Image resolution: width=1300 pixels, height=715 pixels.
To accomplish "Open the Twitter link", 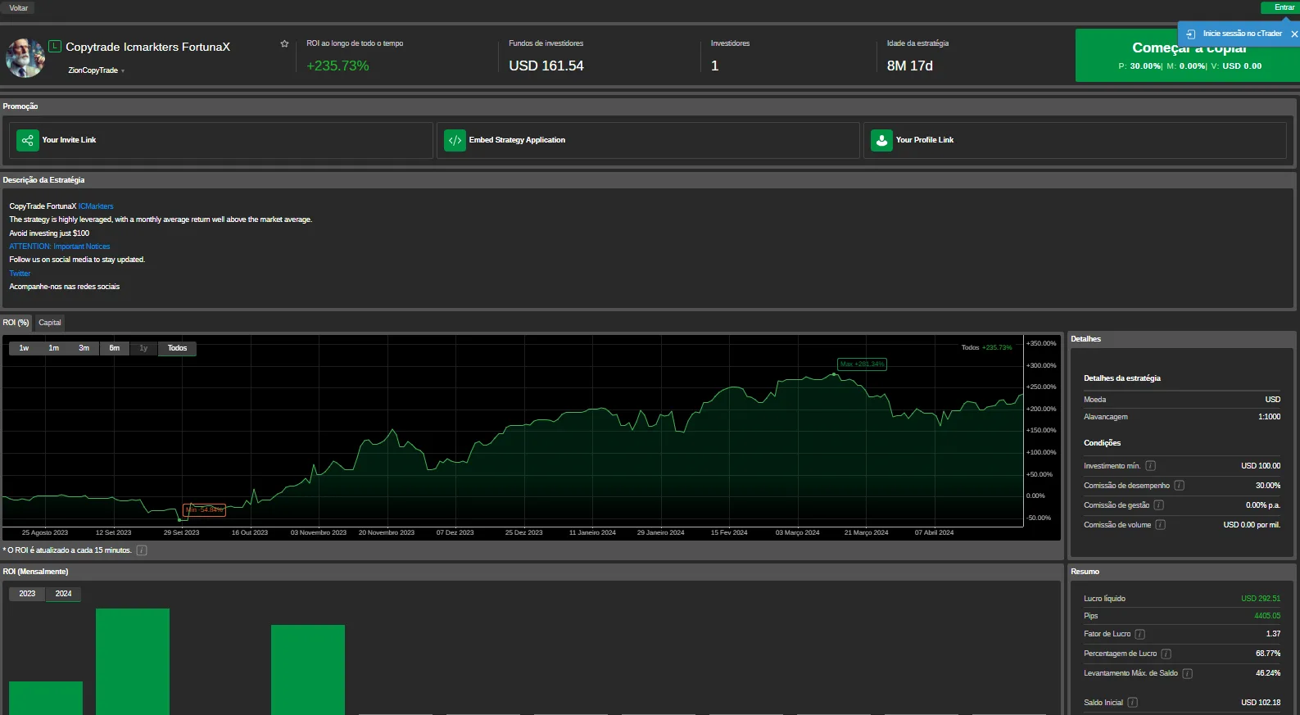I will pos(20,274).
